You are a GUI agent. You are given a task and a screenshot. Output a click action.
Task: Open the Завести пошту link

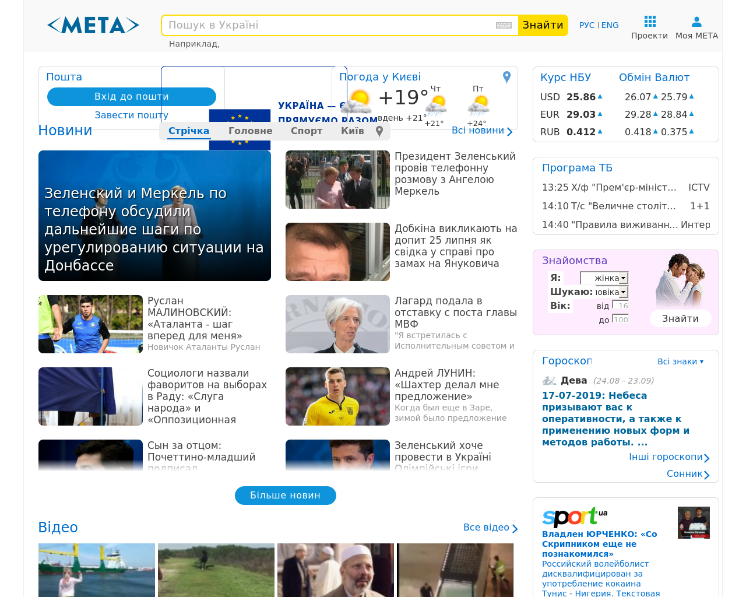[131, 115]
